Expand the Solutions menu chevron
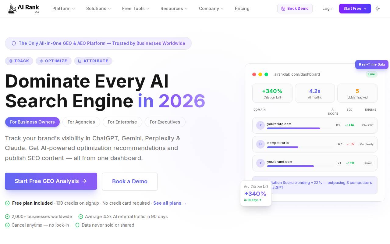 109,9
